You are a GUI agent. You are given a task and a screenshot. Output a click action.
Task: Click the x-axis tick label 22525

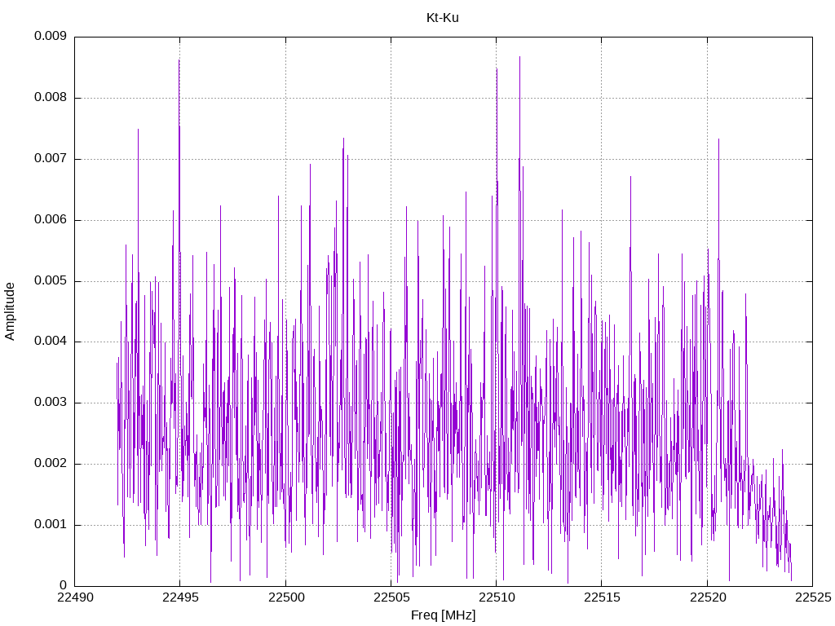[813, 597]
